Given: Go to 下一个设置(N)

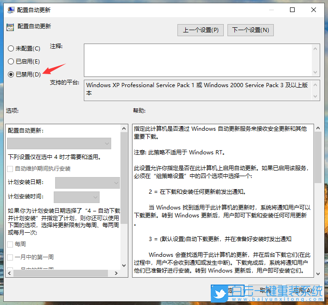Looking at the screenshot, I should coord(251,30).
